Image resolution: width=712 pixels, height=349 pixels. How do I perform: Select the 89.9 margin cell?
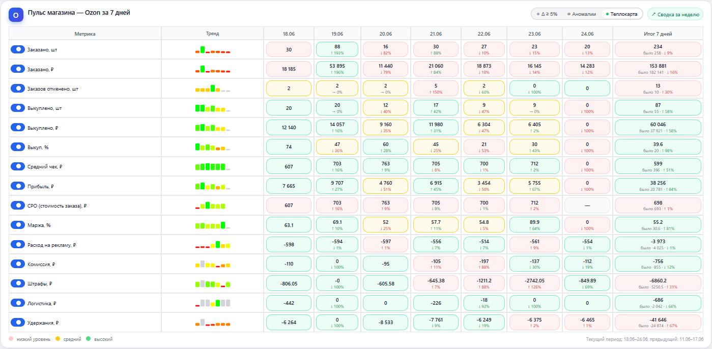tap(534, 225)
